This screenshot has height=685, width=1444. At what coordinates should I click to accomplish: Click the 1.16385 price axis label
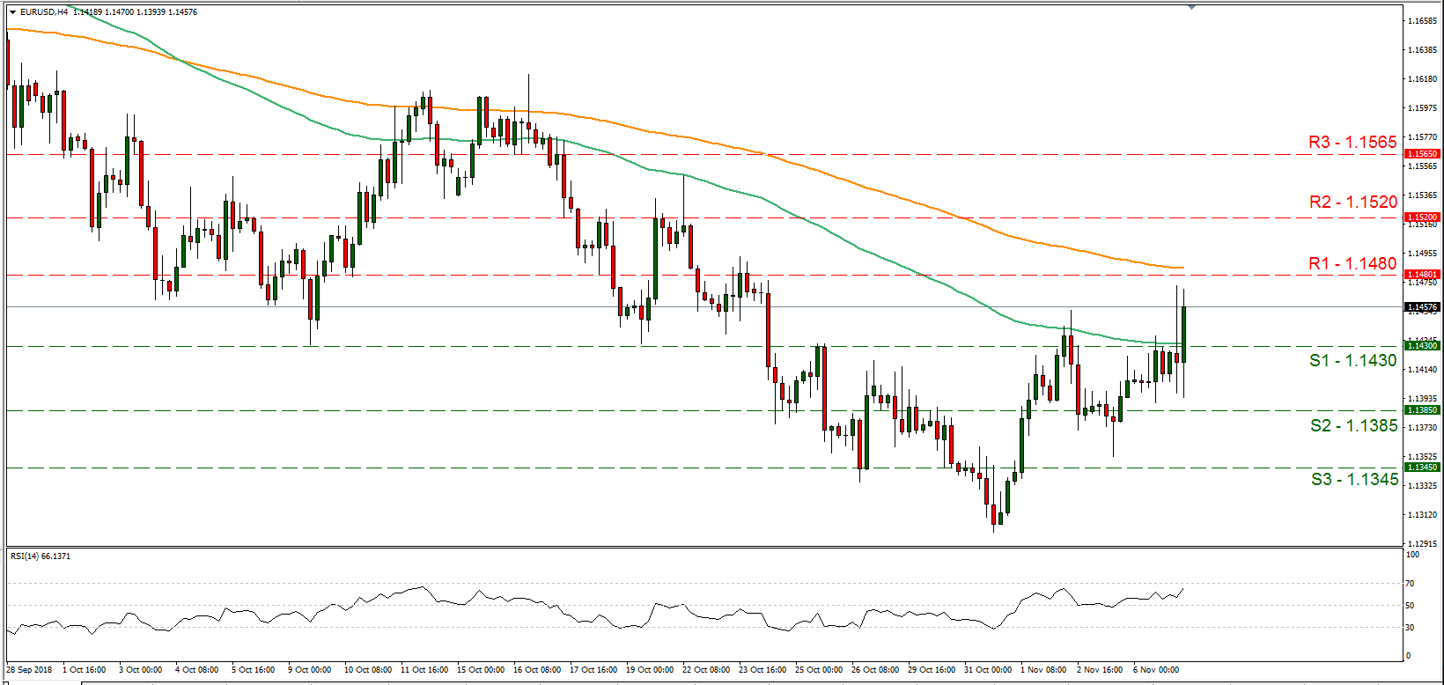point(1423,50)
